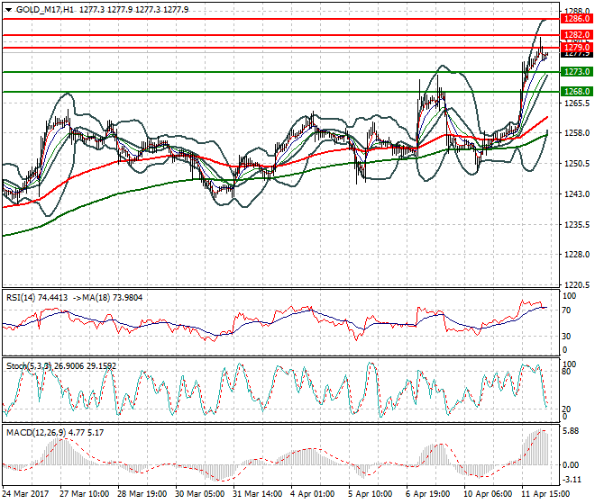Click the Stochastic scale level 20
Viewport: 595px width, 504px height.
pyautogui.click(x=566, y=409)
